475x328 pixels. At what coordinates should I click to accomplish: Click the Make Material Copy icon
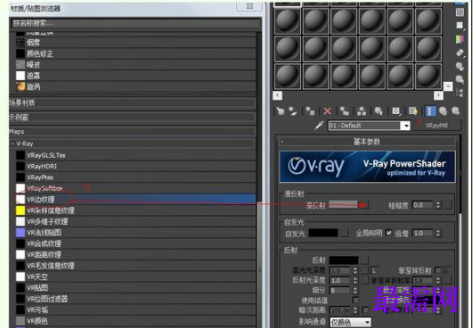(345, 111)
